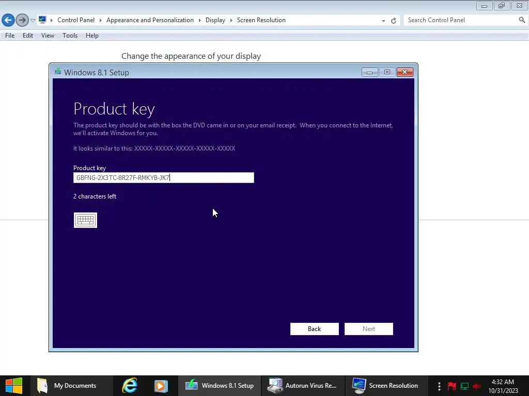Minimize the Control Panel window
This screenshot has height=396, width=529.
[485, 6]
